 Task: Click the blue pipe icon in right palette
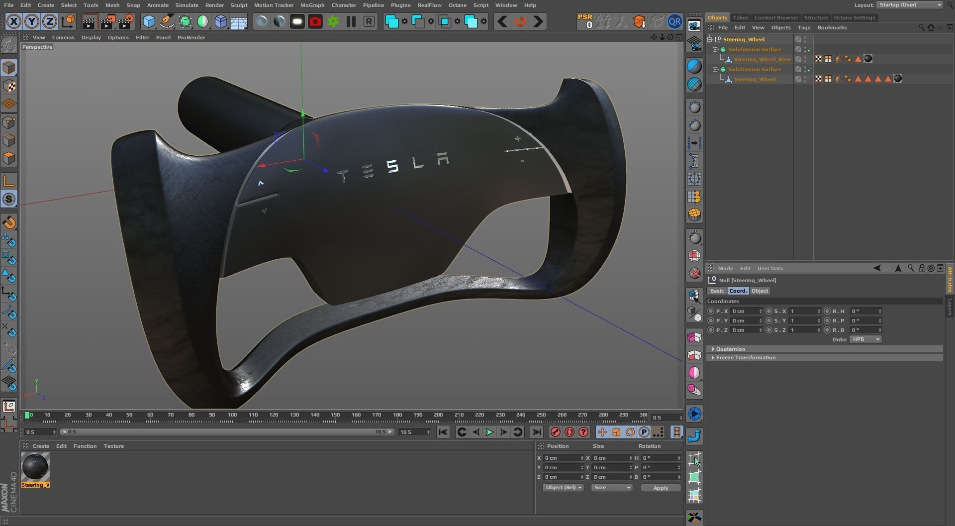[694, 436]
